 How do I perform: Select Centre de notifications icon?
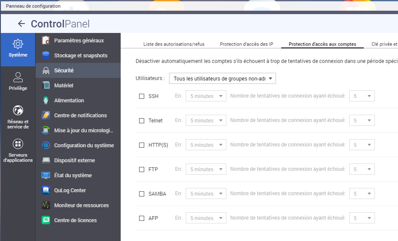pyautogui.click(x=46, y=116)
